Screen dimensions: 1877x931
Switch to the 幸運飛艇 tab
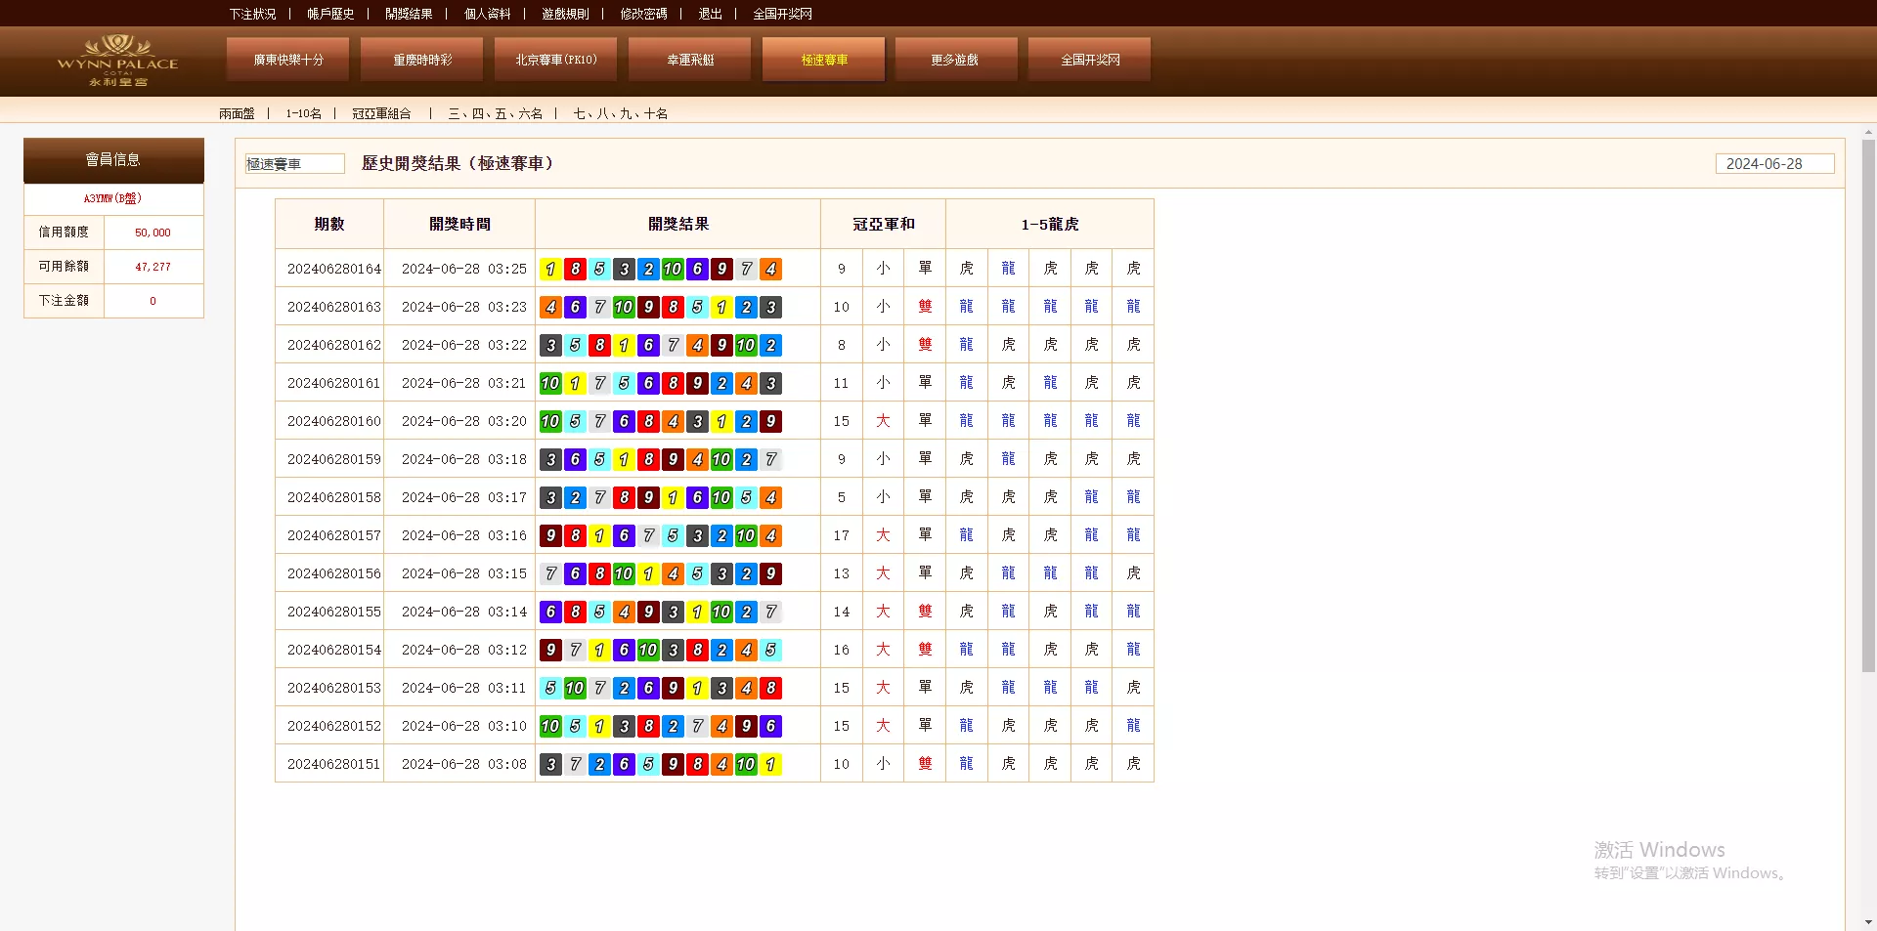point(689,59)
